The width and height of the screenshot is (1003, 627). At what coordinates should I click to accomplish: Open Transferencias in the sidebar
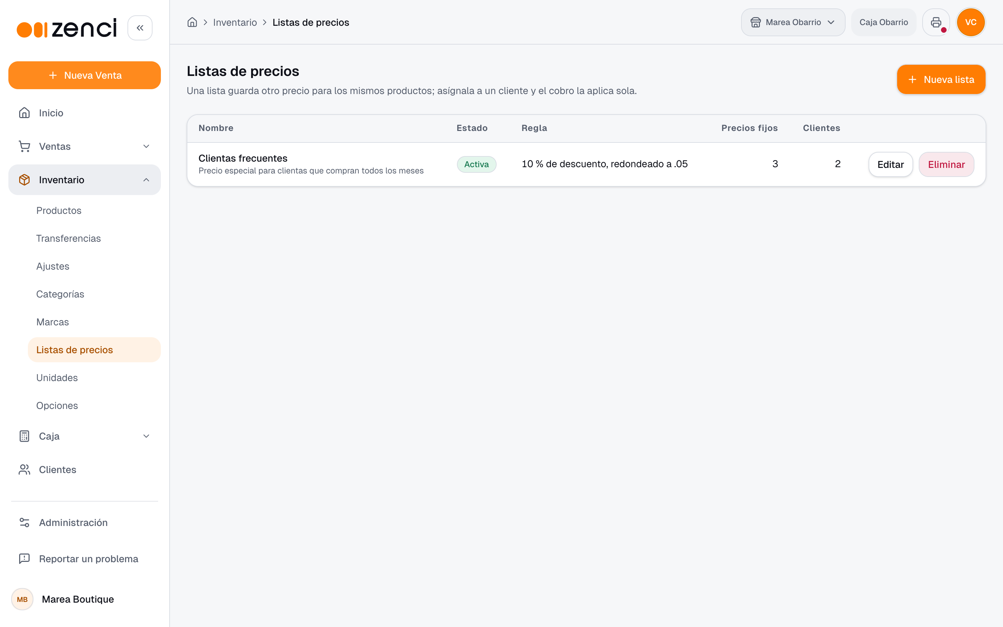tap(94, 239)
